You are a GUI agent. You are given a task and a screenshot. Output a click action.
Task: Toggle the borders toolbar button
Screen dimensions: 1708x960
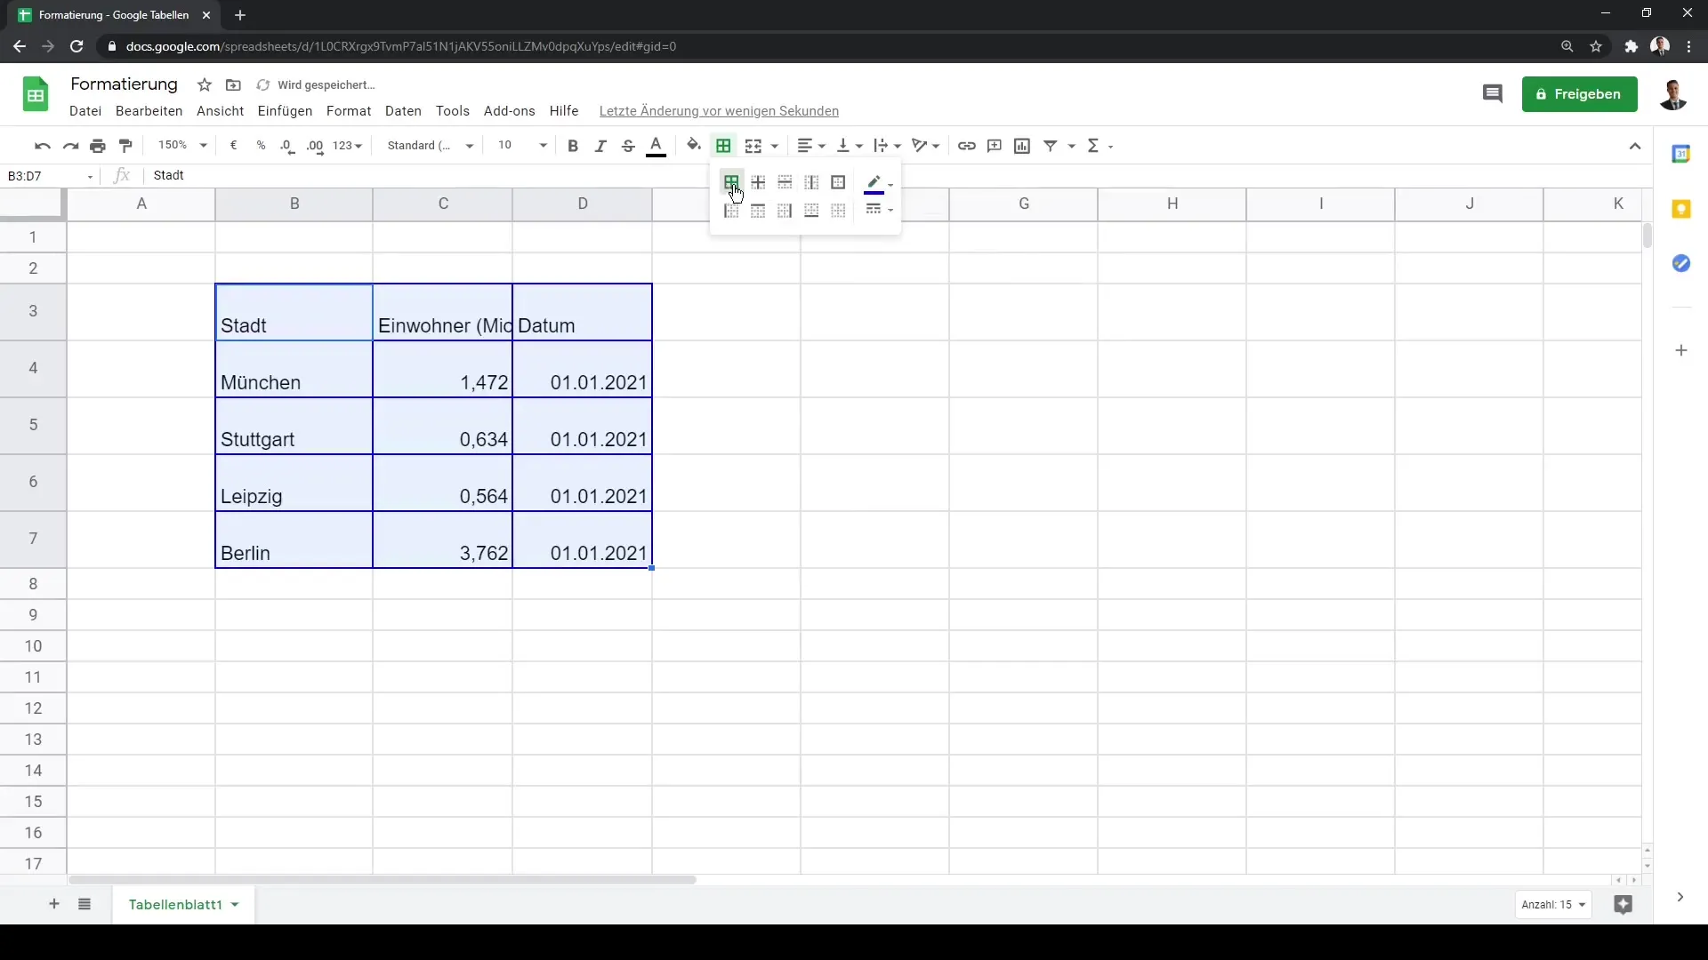[x=723, y=146]
